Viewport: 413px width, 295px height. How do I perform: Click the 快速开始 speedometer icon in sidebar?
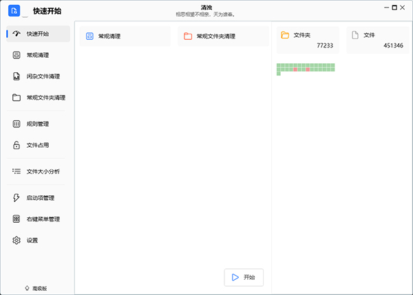tap(17, 34)
